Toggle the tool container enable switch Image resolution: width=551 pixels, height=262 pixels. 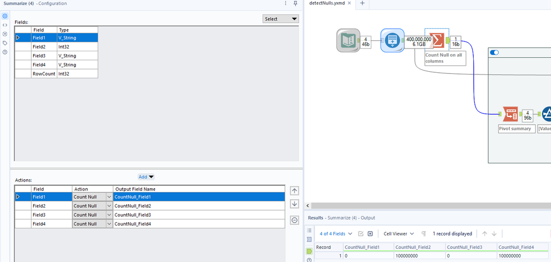[x=494, y=52]
